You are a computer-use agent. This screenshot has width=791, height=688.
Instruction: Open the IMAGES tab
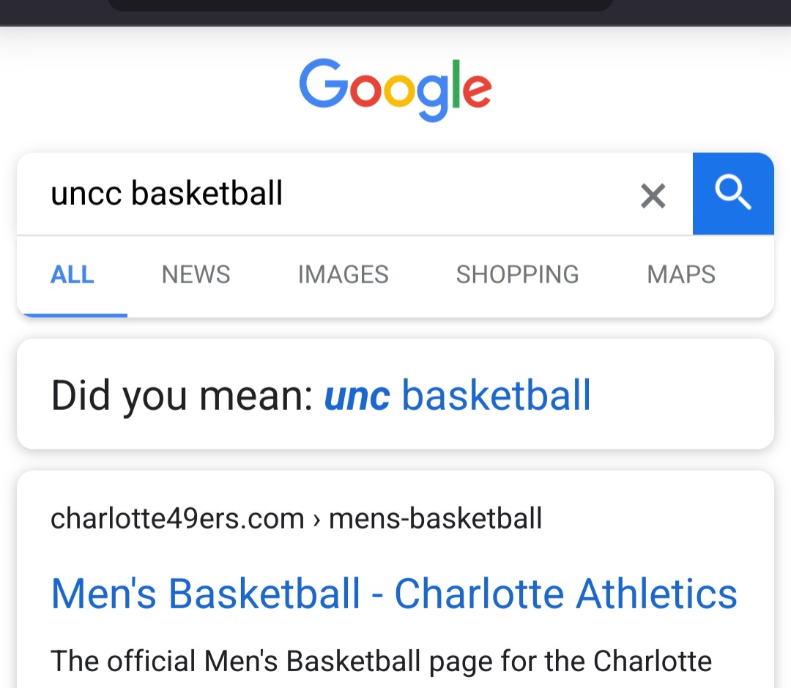point(343,274)
